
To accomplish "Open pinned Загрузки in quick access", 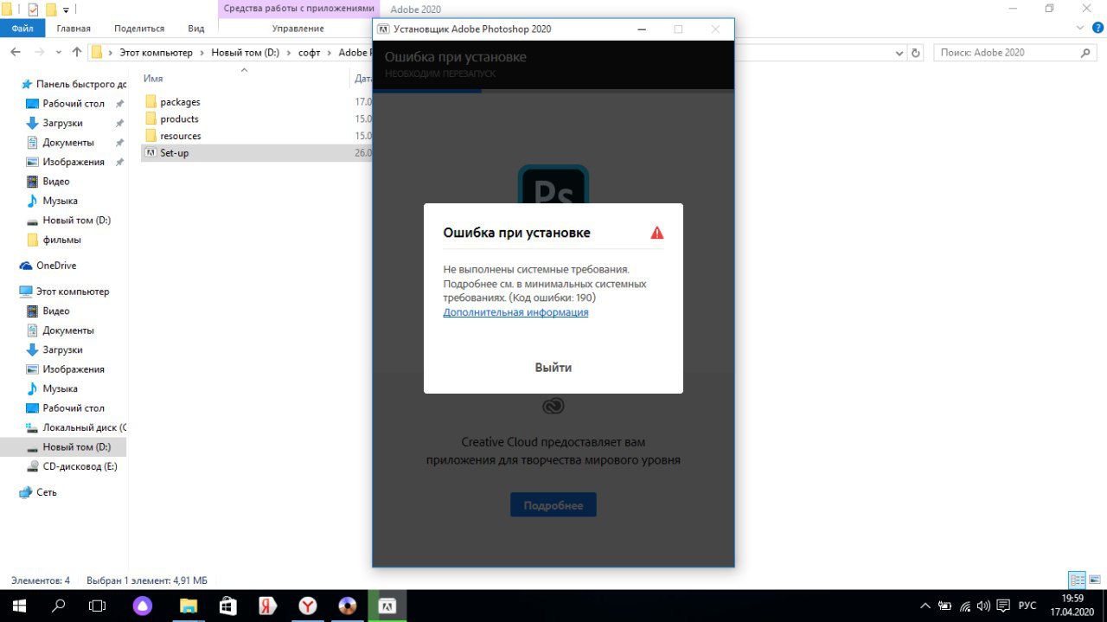I will 62,123.
